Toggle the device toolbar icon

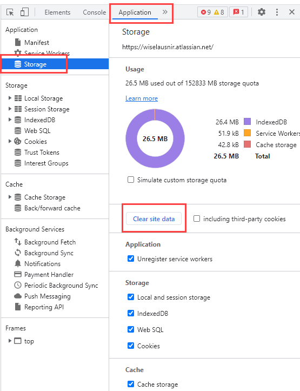pyautogui.click(x=24, y=12)
